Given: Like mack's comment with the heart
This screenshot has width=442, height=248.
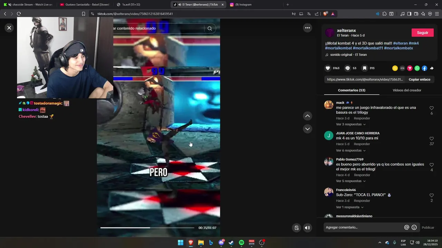Looking at the screenshot, I should (x=431, y=108).
